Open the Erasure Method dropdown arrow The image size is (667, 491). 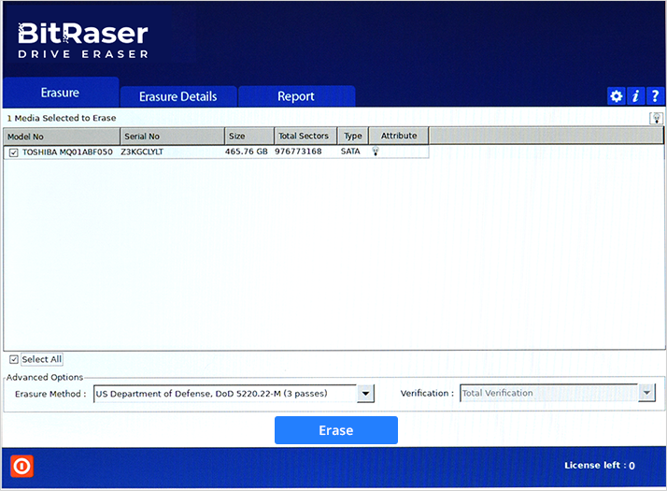365,394
